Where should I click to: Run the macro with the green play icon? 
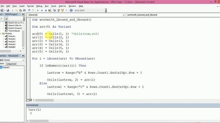pyautogui.click(x=38, y=10)
